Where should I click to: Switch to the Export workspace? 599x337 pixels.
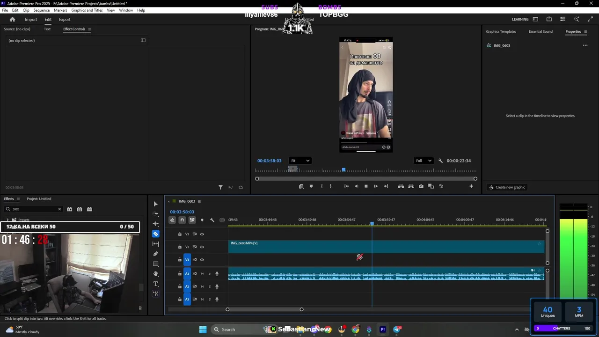click(65, 19)
